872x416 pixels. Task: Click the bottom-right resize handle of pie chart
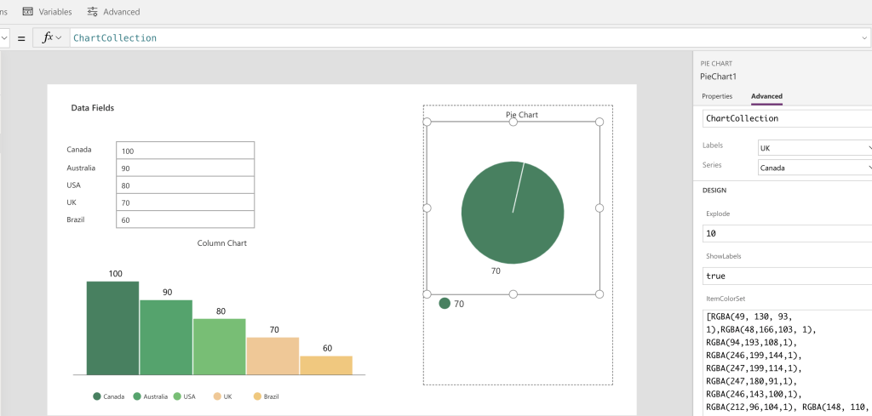click(x=599, y=294)
